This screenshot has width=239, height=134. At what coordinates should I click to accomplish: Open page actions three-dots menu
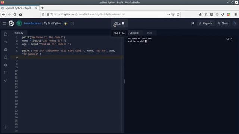coord(168,14)
